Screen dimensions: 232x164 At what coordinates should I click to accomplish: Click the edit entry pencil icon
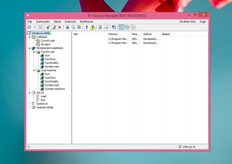coord(54,27)
